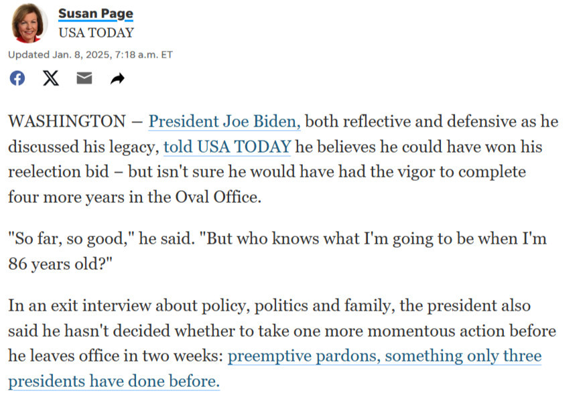Follow the 'told USA TODAY' link

227,147
